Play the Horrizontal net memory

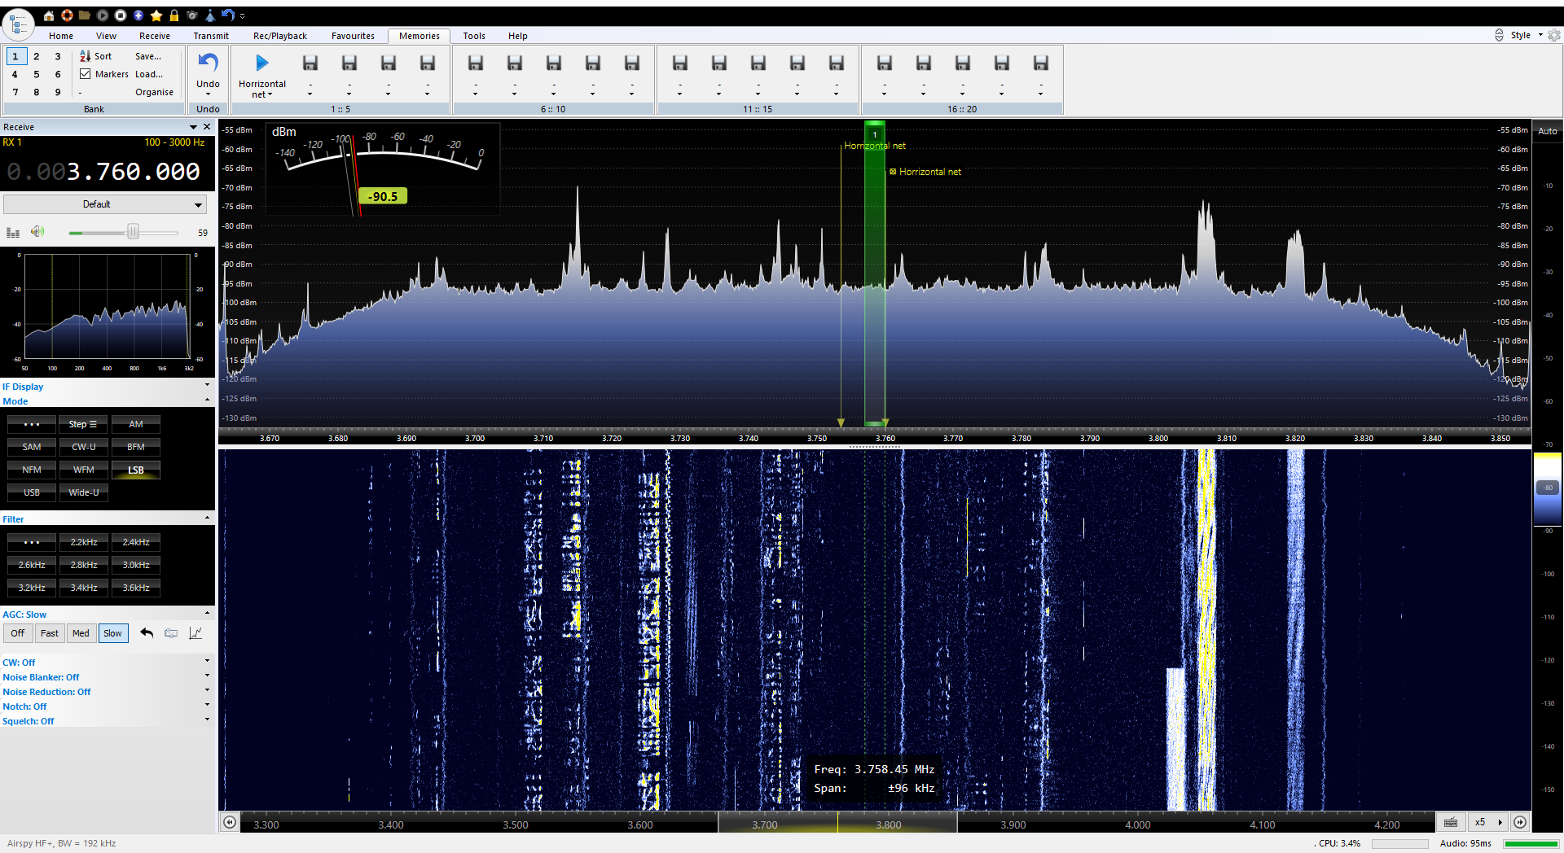(261, 63)
